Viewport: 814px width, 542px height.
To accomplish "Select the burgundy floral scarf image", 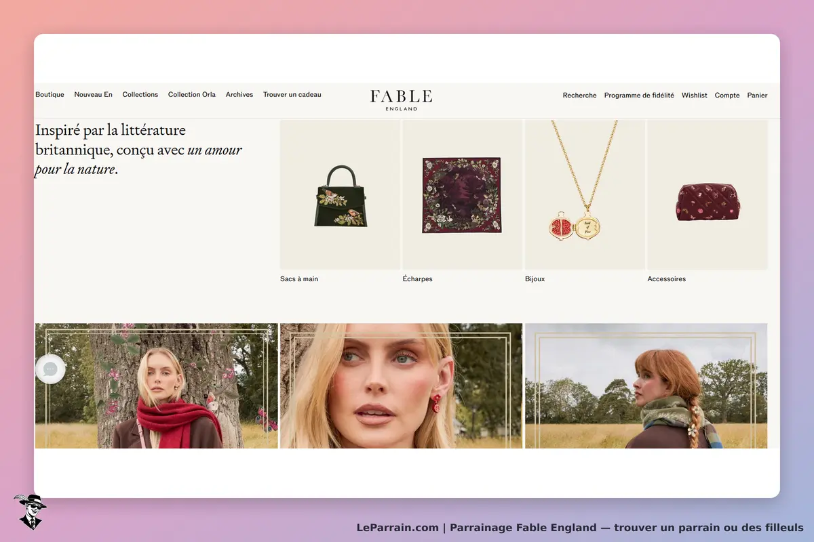I will 462,195.
